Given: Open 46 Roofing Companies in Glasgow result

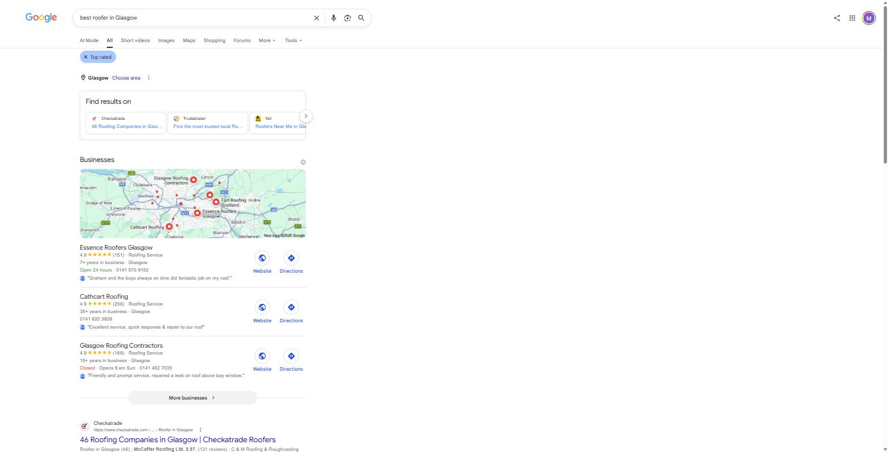Looking at the screenshot, I should 178,440.
